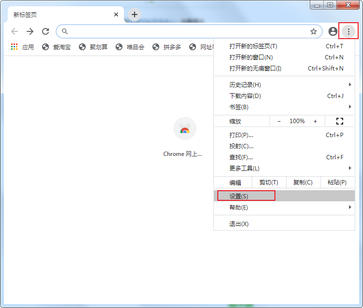Click the 新标签页 tab title

pos(25,15)
